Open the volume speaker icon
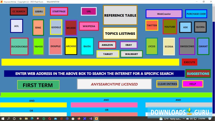This screenshot has height=121, width=215. pos(191,119)
